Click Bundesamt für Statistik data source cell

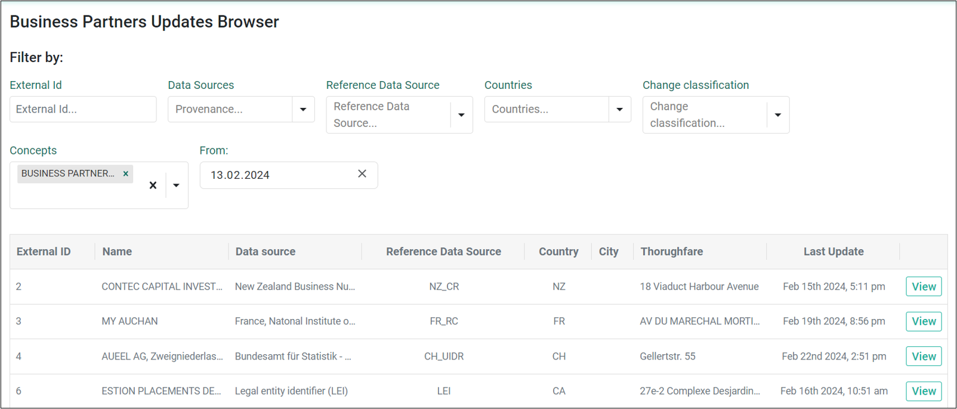tap(293, 357)
